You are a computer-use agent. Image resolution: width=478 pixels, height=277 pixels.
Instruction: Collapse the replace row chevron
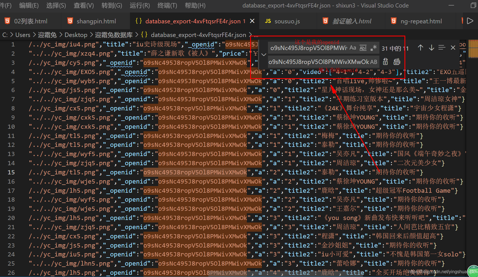(264, 55)
